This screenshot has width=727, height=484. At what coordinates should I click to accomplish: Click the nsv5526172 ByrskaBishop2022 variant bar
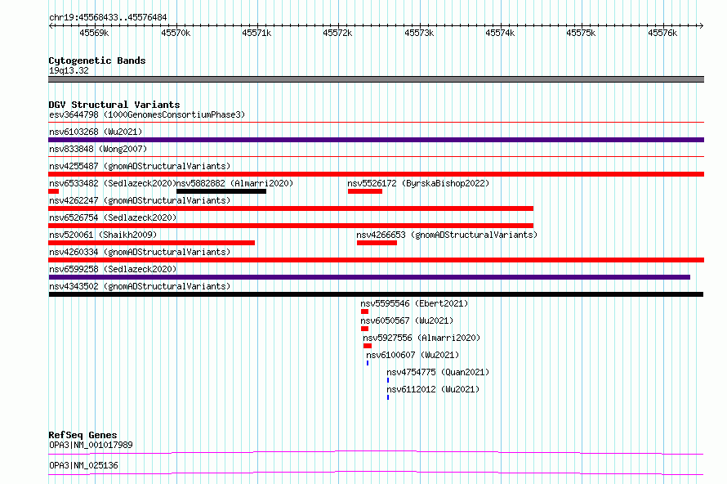(x=365, y=191)
